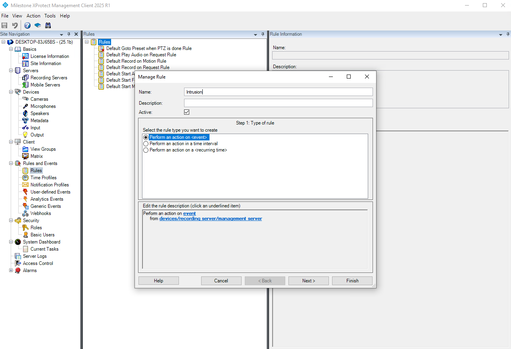This screenshot has width=511, height=349.
Task: Open the Action menu
Action: coord(33,16)
